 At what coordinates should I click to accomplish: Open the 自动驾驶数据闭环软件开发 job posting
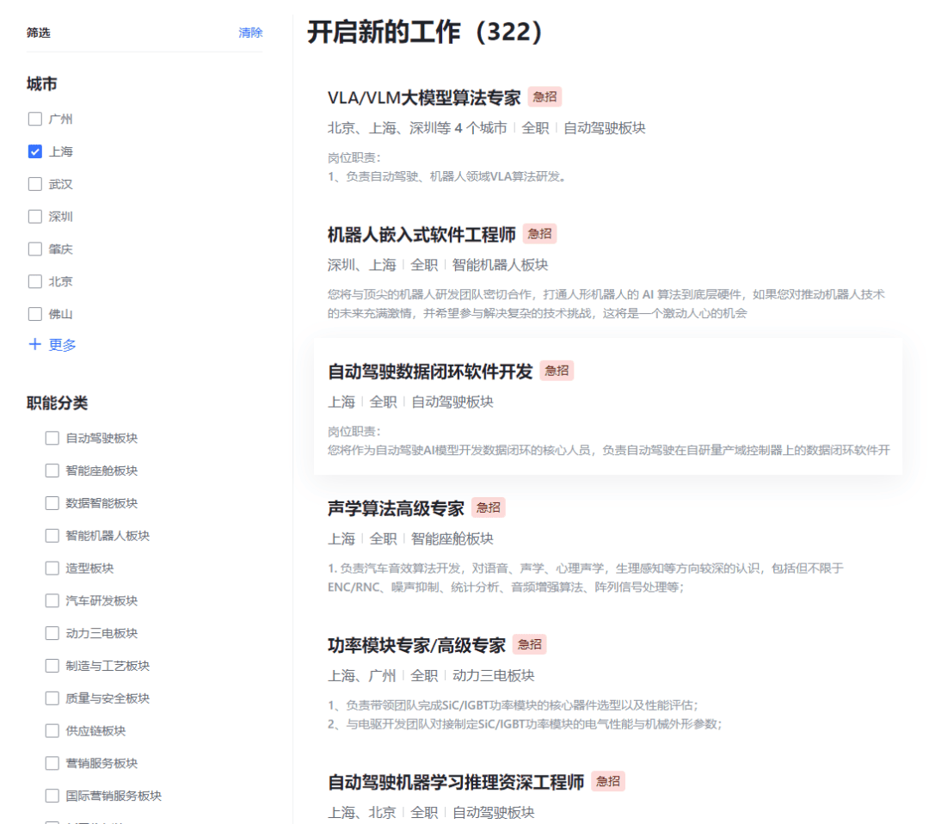click(x=430, y=372)
